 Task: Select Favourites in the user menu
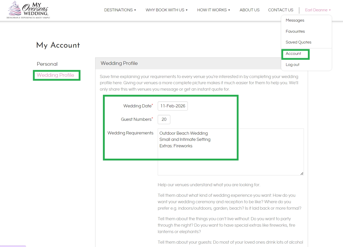(295, 31)
